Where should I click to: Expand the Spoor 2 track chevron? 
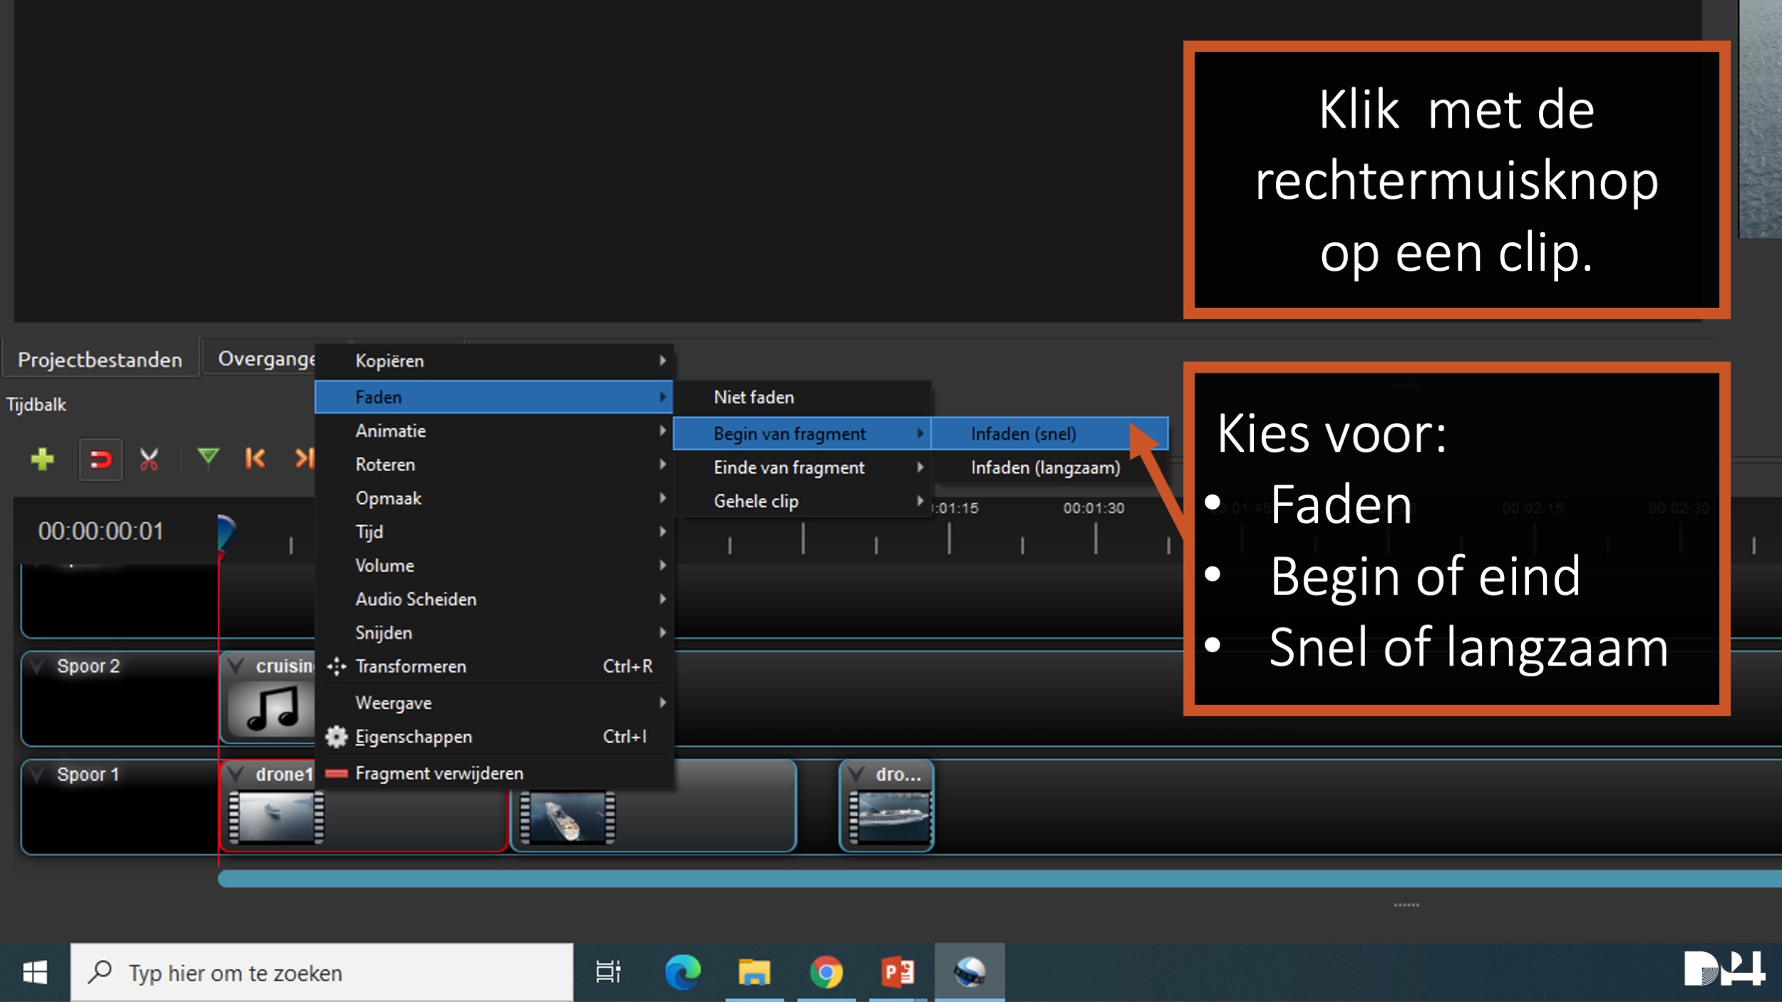pyautogui.click(x=38, y=666)
